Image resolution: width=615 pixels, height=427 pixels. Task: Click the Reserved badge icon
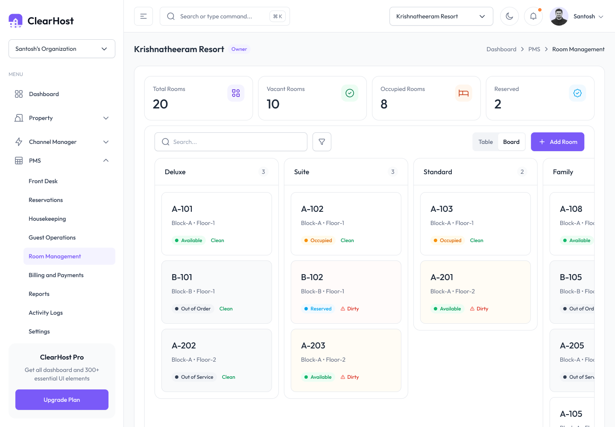[x=577, y=93]
